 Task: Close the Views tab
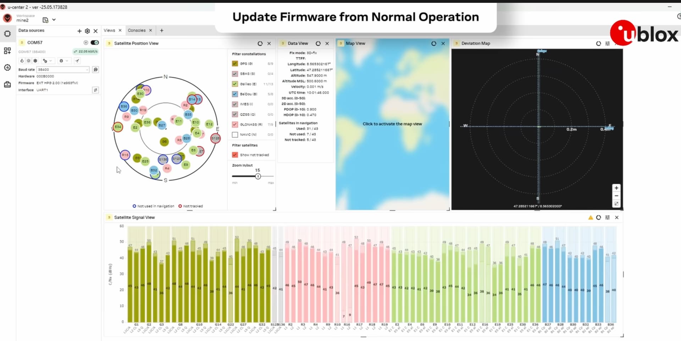pos(120,30)
